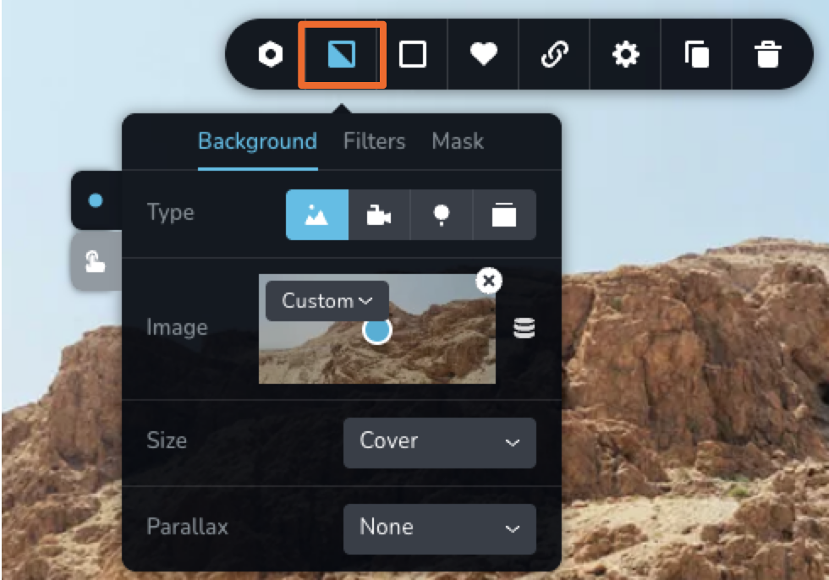This screenshot has height=580, width=829.
Task: Select the video background type
Action: tap(379, 215)
